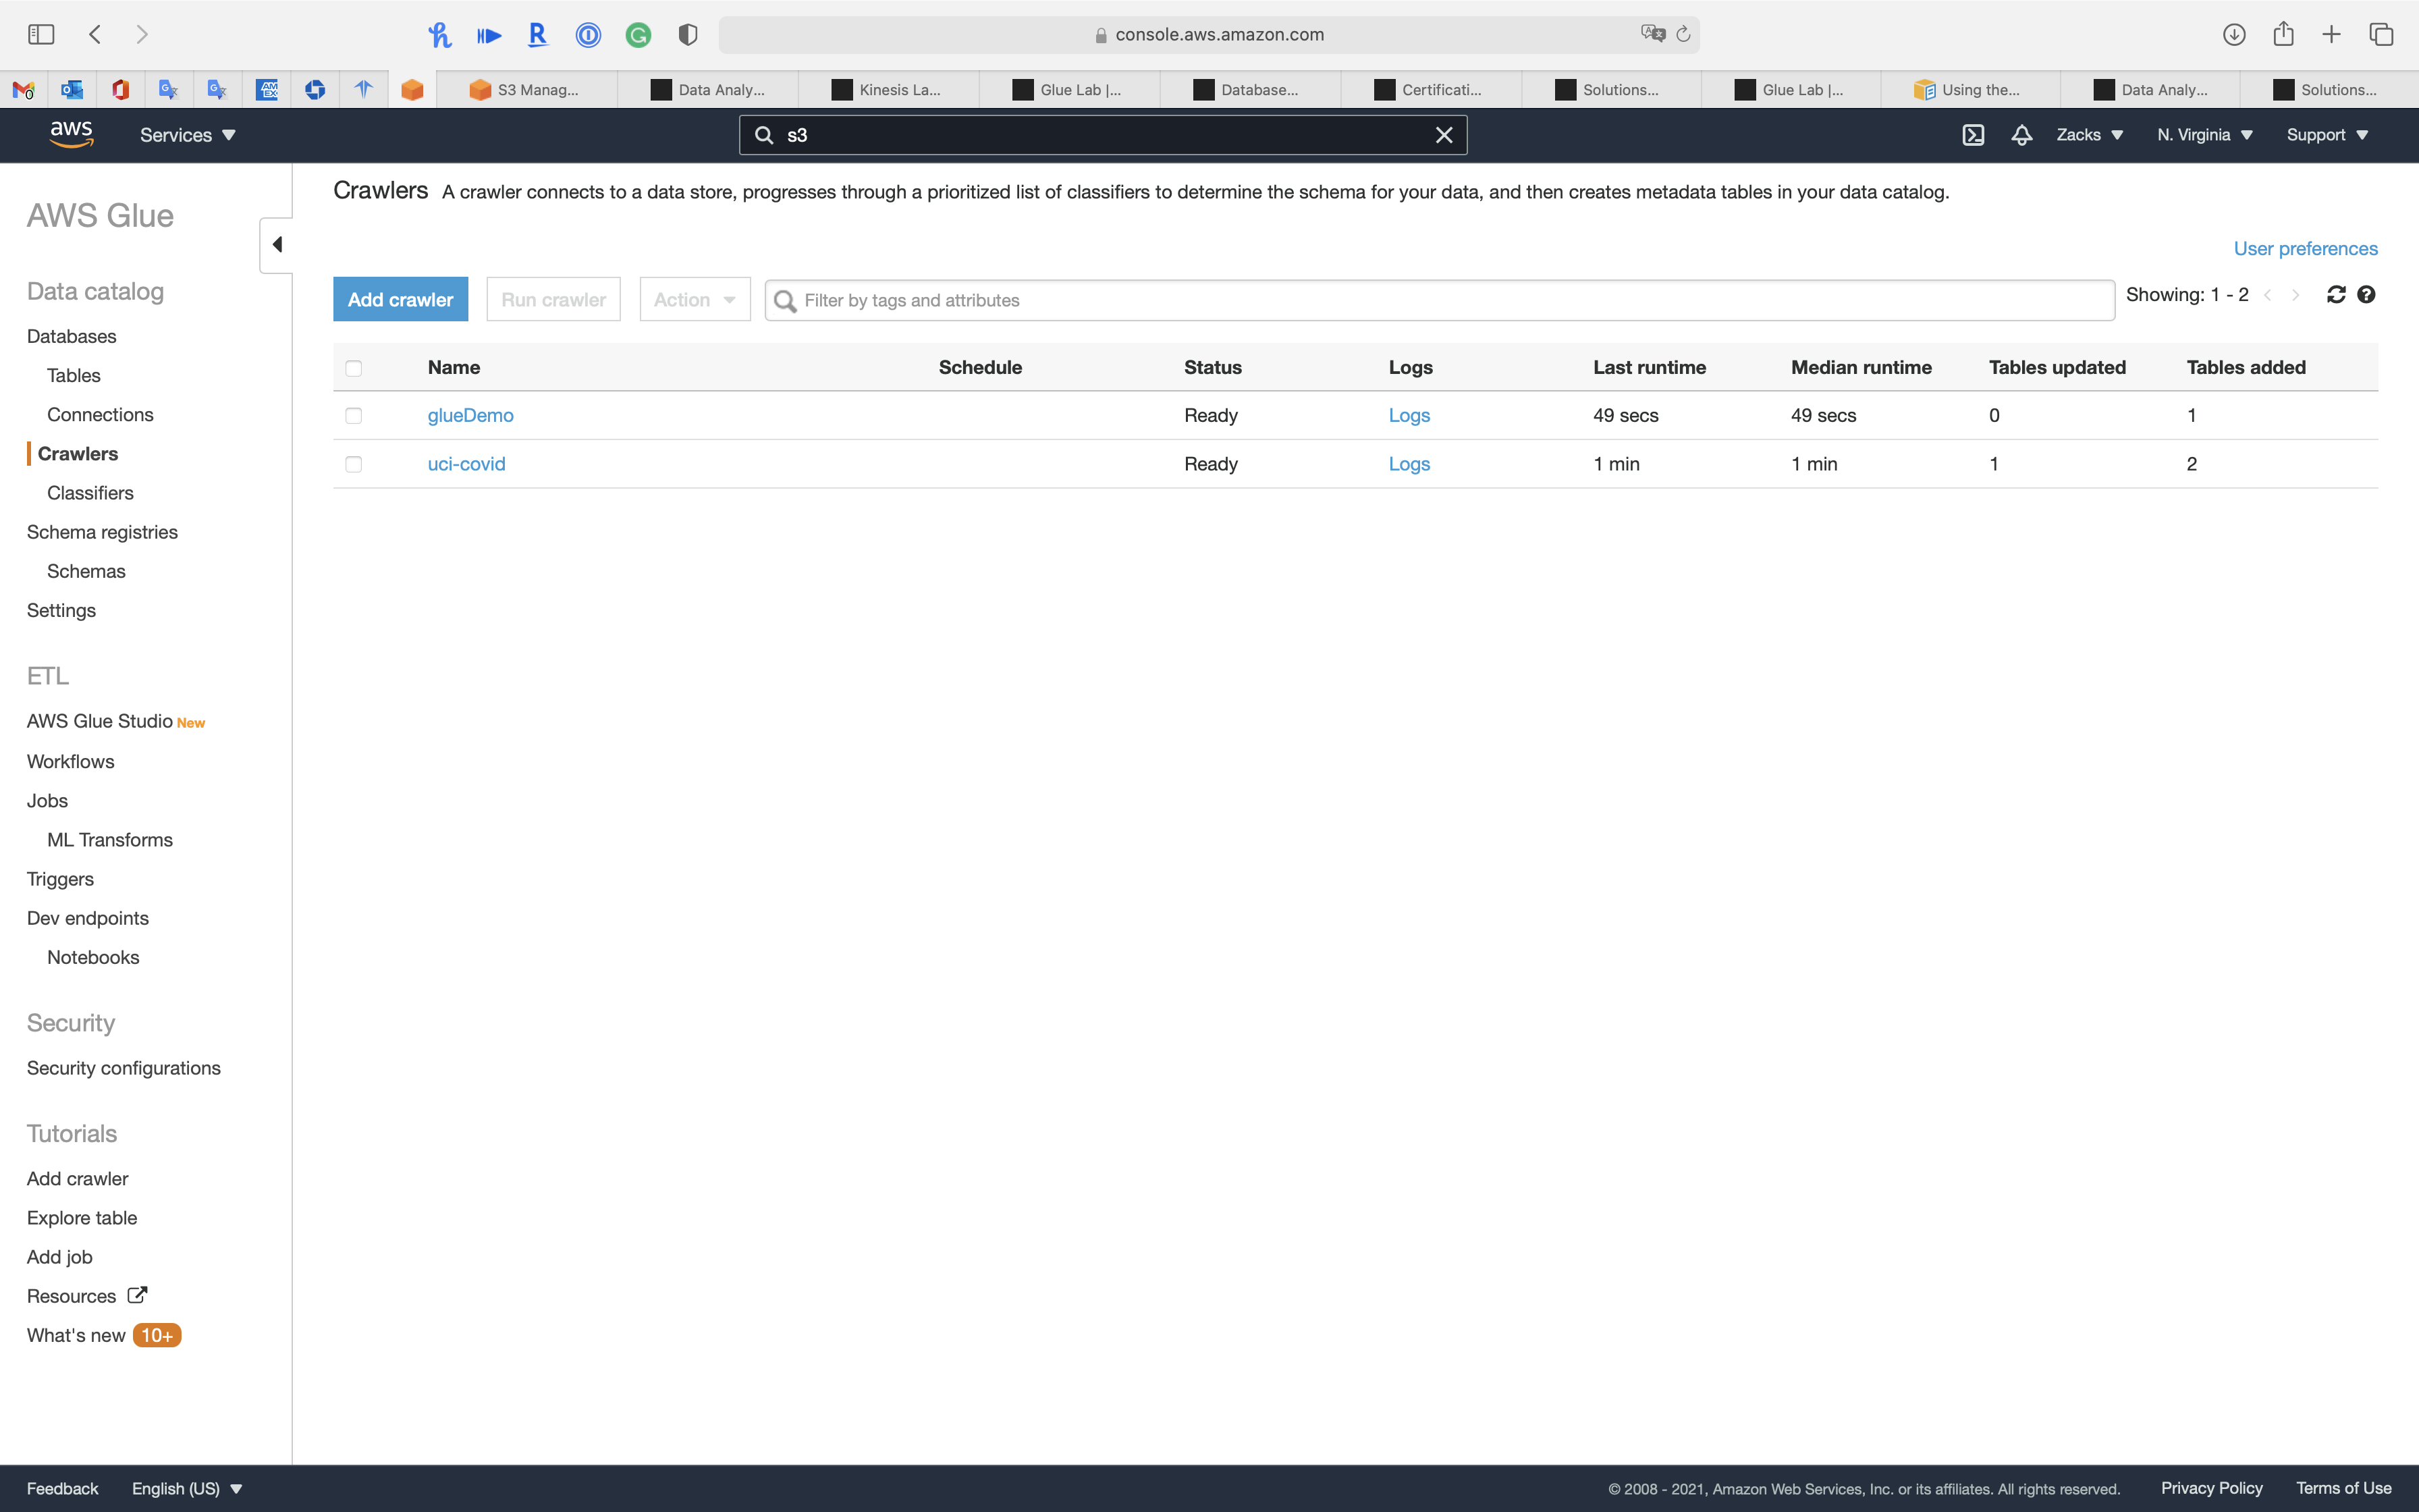Open the Action dropdown button
The width and height of the screenshot is (2419, 1512).
coord(695,300)
